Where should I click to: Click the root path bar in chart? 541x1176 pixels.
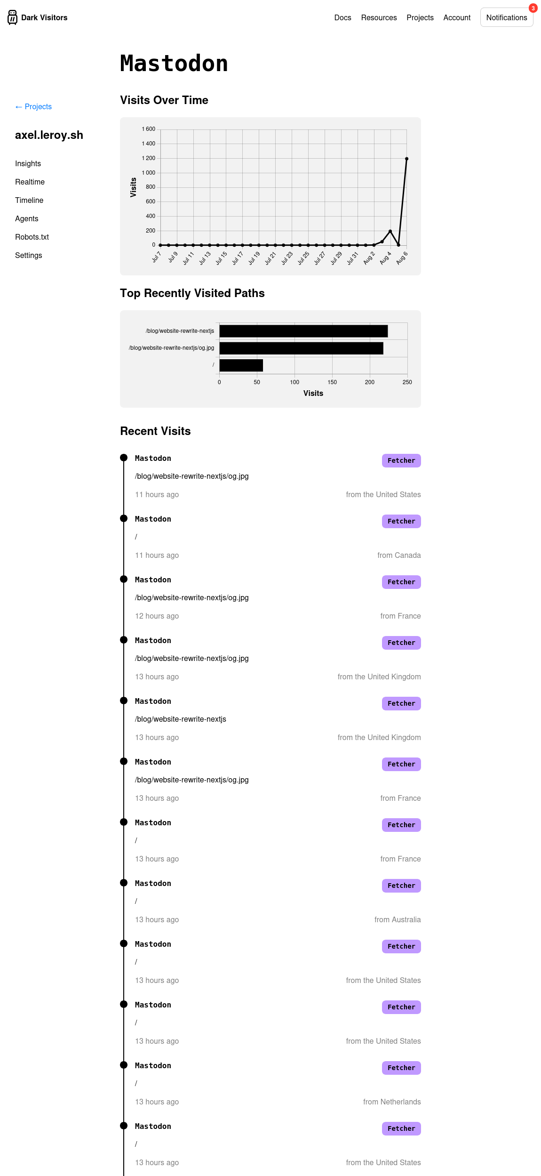click(241, 365)
